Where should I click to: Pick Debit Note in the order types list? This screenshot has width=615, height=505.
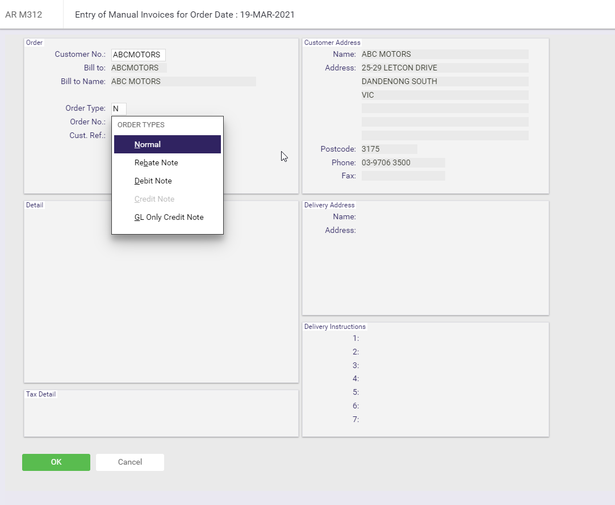point(168,181)
